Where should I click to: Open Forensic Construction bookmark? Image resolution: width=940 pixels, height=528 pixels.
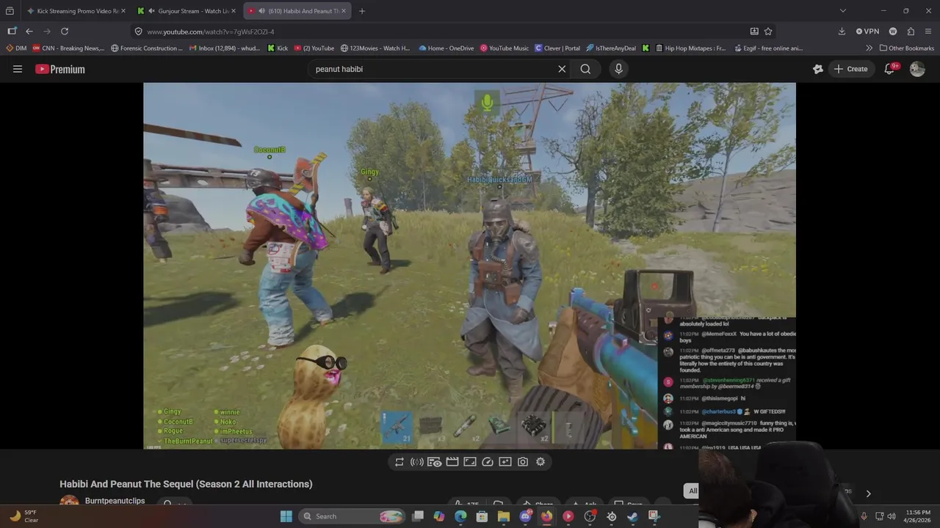coord(147,48)
